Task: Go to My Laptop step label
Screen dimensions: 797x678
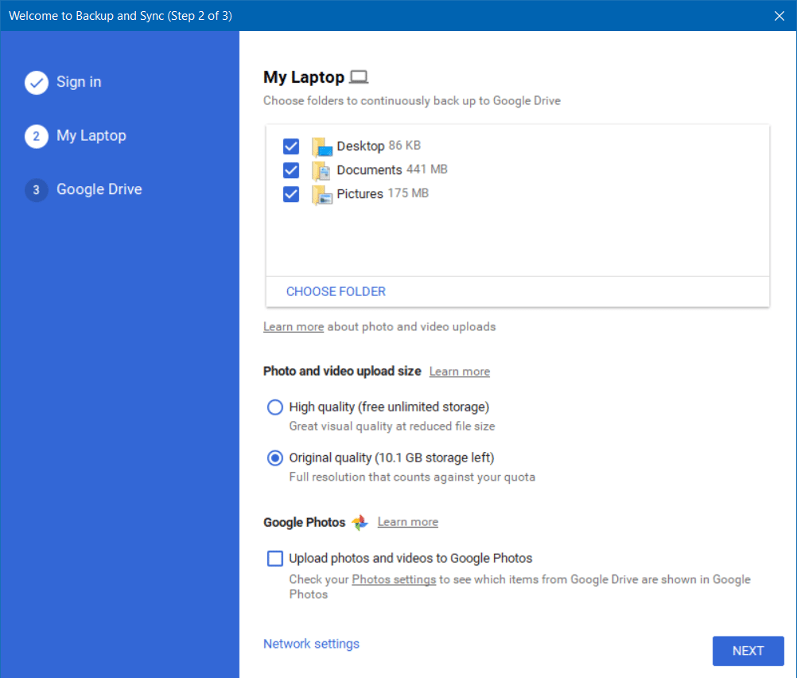Action: click(x=91, y=136)
